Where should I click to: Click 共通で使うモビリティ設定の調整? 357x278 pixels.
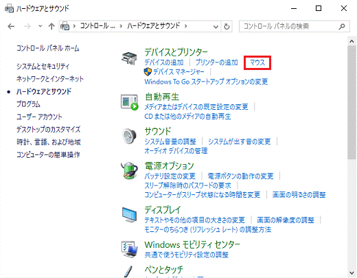point(187,255)
